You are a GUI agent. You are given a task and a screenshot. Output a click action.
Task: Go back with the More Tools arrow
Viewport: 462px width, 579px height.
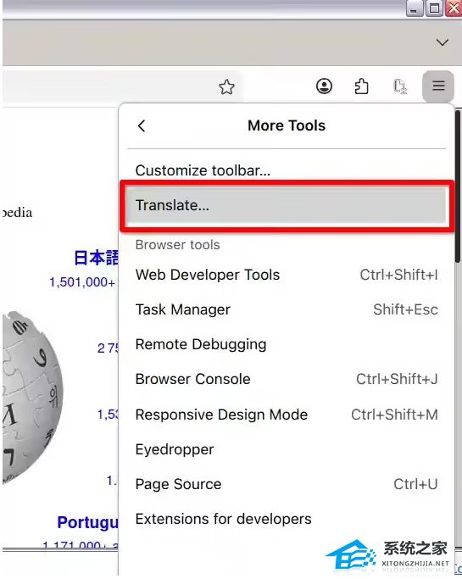(142, 126)
